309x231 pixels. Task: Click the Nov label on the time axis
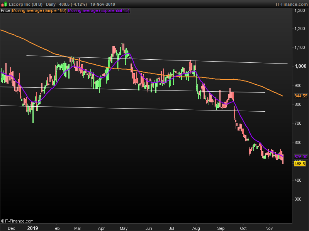pyautogui.click(x=269, y=228)
